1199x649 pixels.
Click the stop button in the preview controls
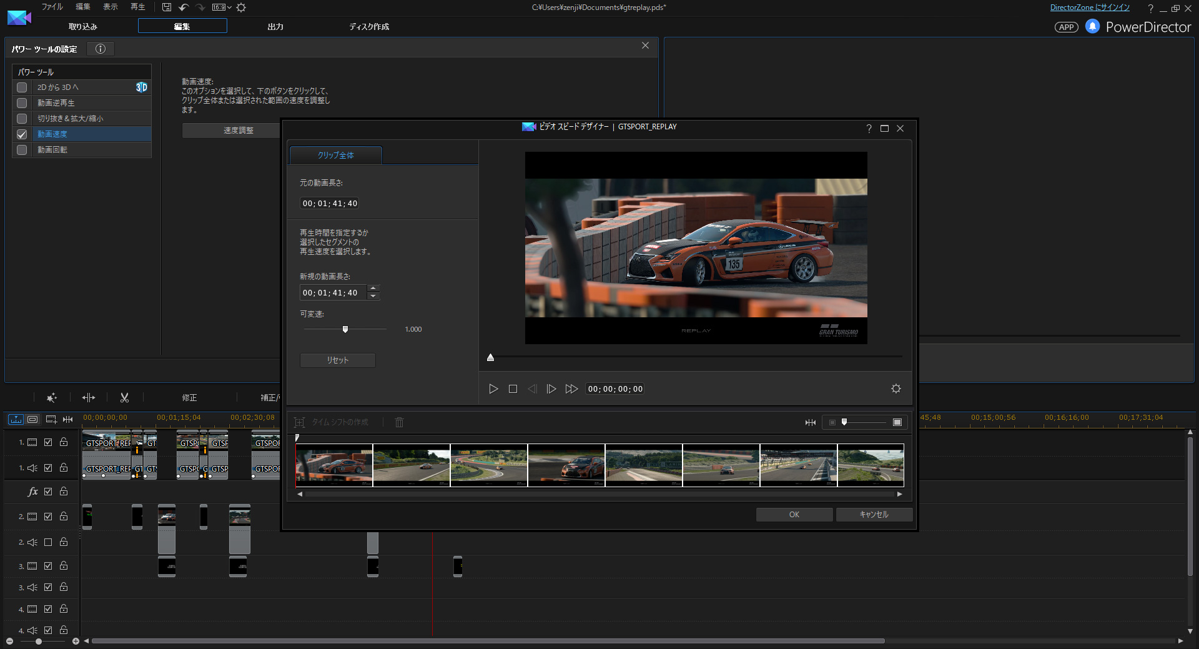[513, 389]
